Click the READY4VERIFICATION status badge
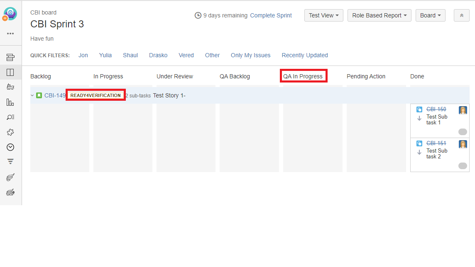The image size is (475, 267). pyautogui.click(x=95, y=95)
